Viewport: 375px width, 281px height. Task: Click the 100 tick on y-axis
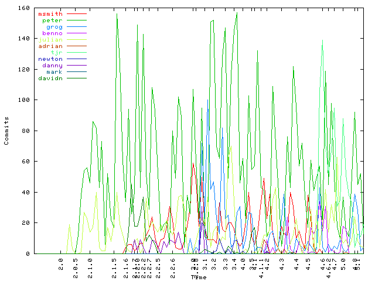[x=24, y=101]
